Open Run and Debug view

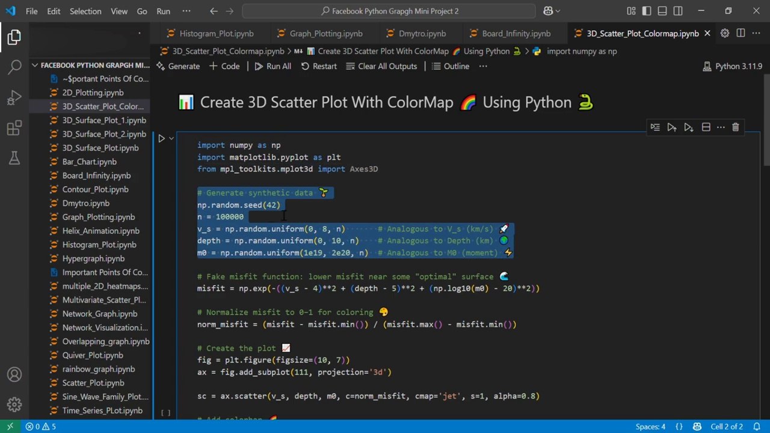[x=14, y=97]
